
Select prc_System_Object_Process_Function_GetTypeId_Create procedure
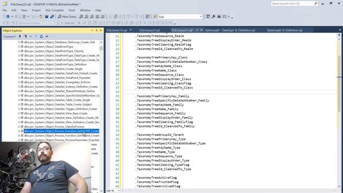(62, 136)
